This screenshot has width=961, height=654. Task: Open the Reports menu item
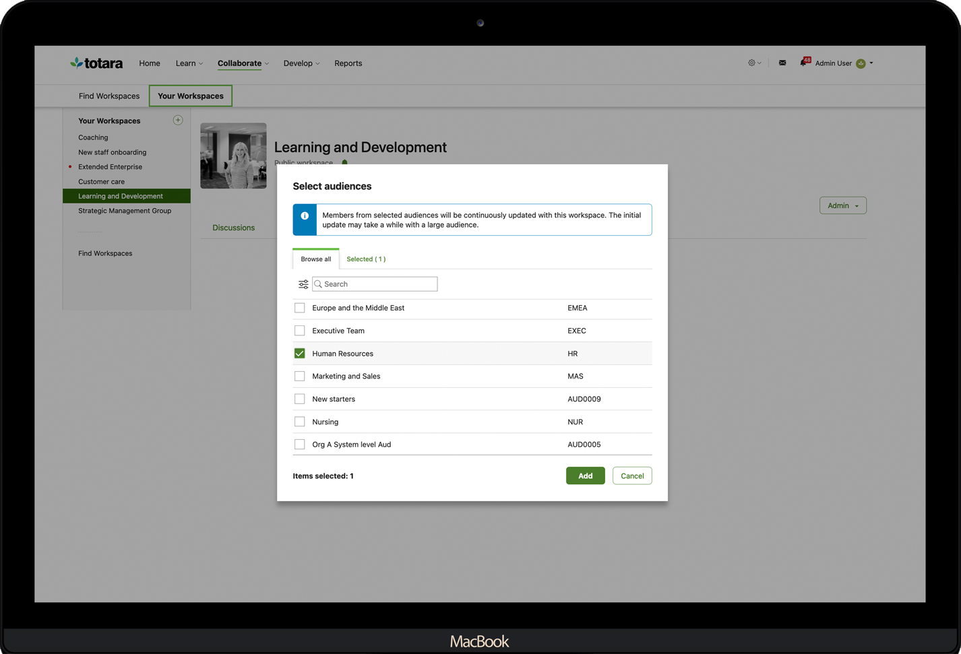click(348, 63)
